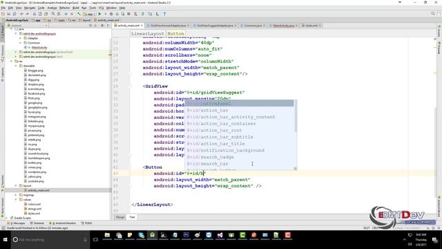Viewport: 442px width, 249px height.
Task: Collapse the values folder
Action: click(x=16, y=199)
